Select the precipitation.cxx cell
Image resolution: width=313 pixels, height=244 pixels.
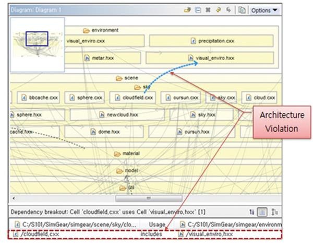pyautogui.click(x=211, y=41)
